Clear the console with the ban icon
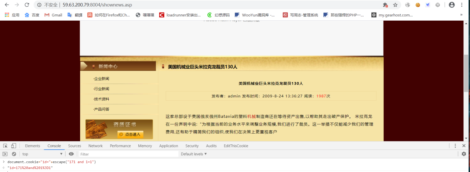 pyautogui.click(x=14, y=154)
